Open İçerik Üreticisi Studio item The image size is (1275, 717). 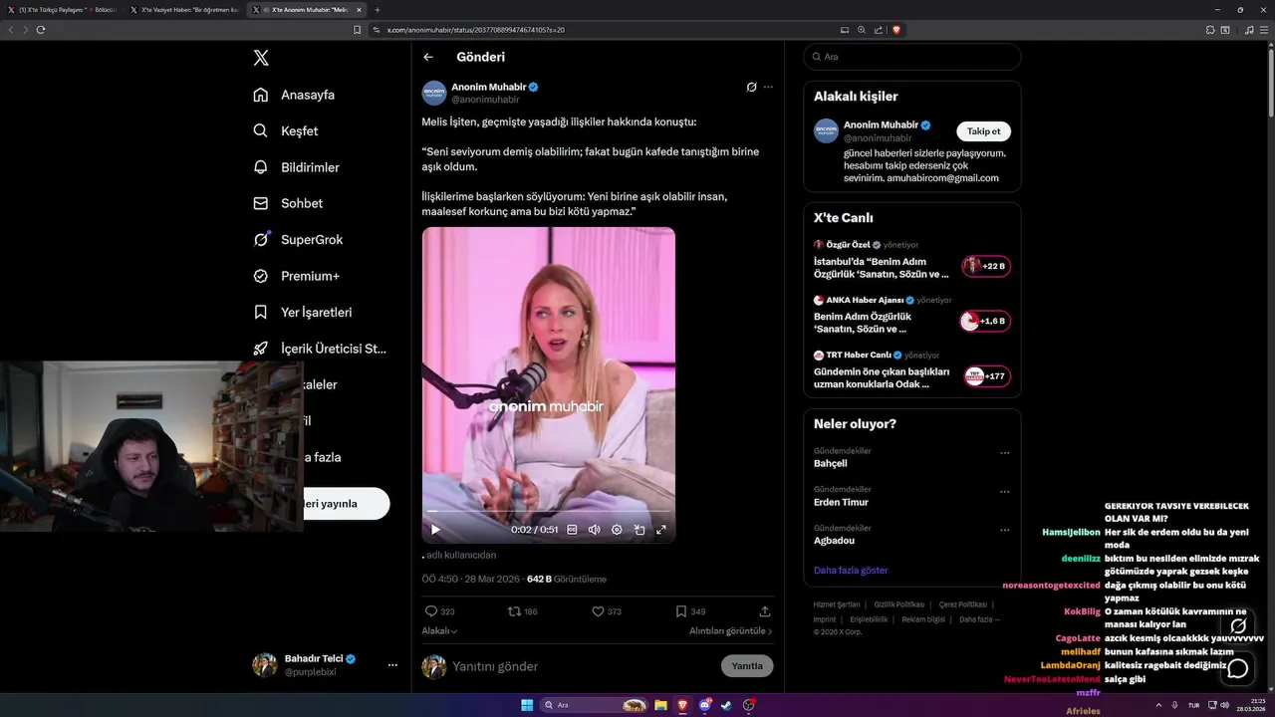(319, 349)
